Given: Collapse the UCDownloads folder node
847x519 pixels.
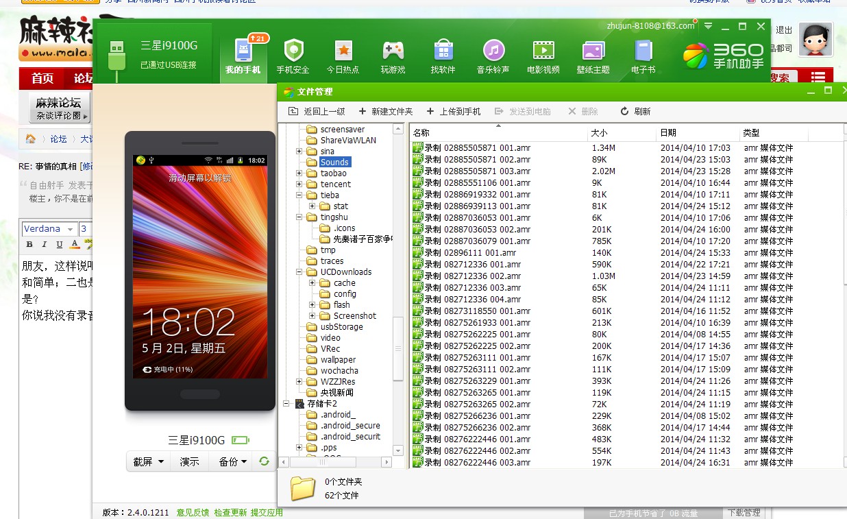Looking at the screenshot, I should coord(299,272).
